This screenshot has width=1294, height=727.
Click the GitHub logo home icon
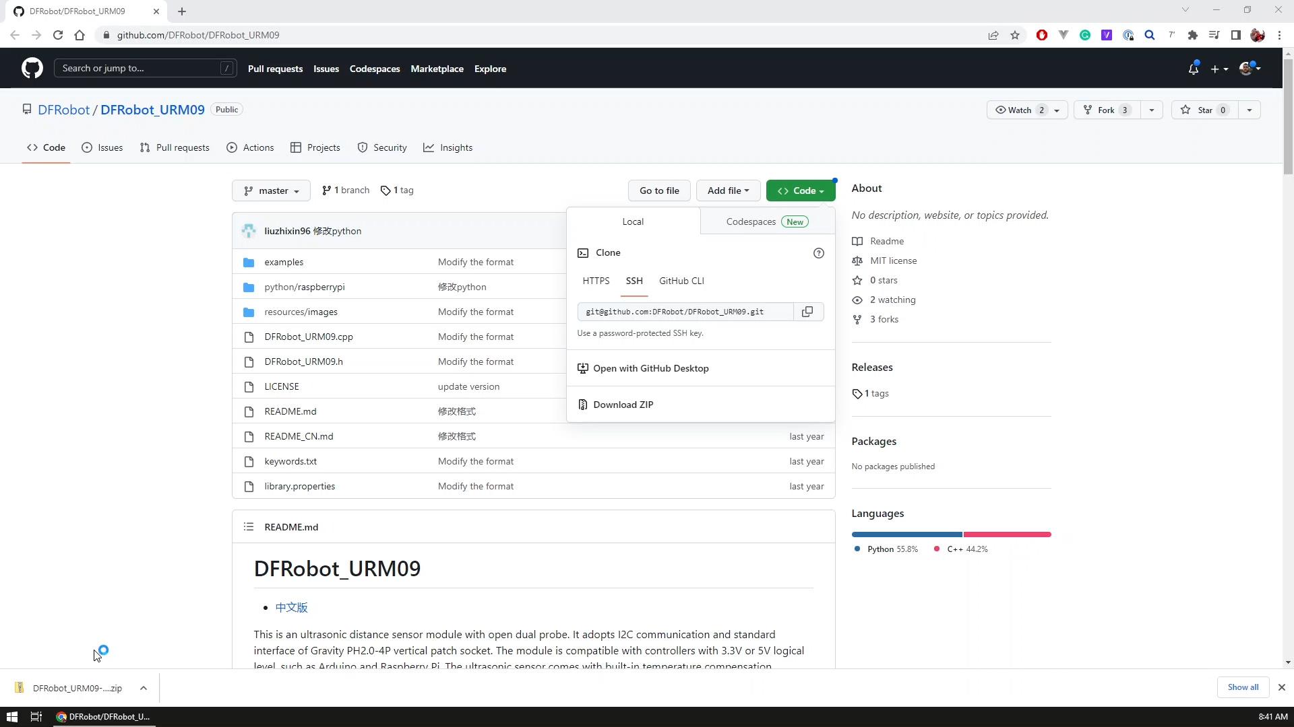pyautogui.click(x=32, y=68)
